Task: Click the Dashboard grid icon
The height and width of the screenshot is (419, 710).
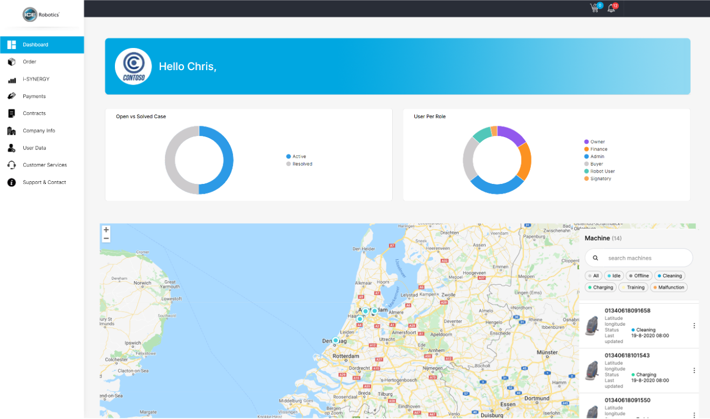Action: (11, 45)
